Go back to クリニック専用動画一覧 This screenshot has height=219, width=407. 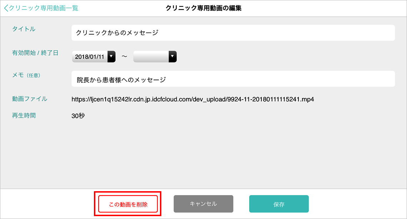pyautogui.click(x=41, y=8)
